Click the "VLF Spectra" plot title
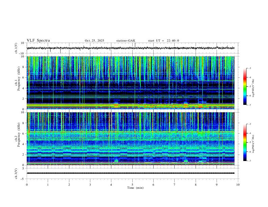This screenshot has height=207, width=268. [38, 41]
